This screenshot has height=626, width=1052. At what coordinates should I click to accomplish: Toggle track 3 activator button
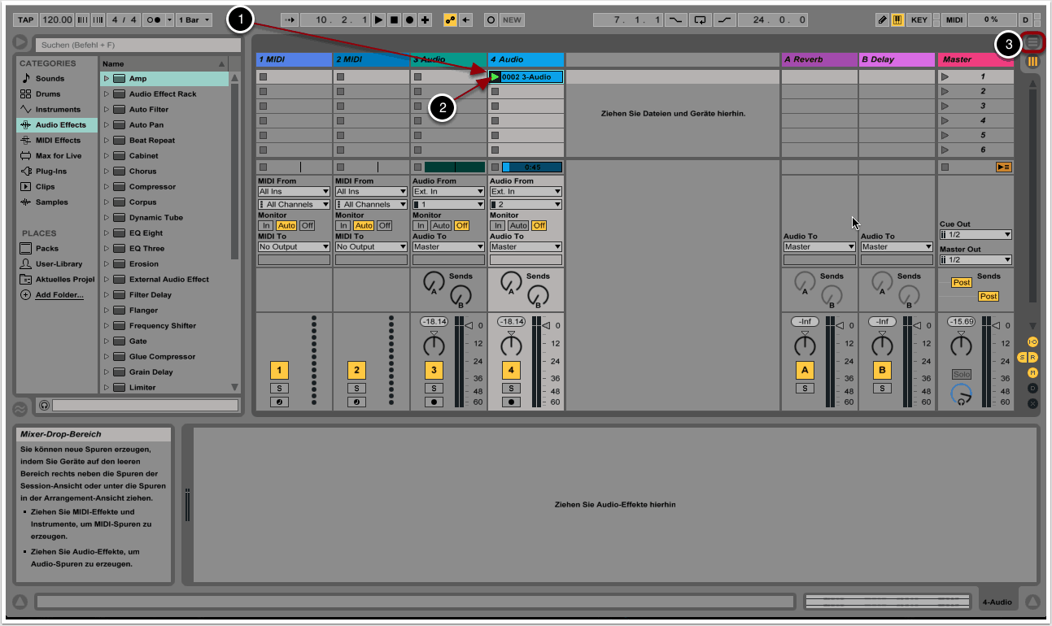[x=434, y=371]
